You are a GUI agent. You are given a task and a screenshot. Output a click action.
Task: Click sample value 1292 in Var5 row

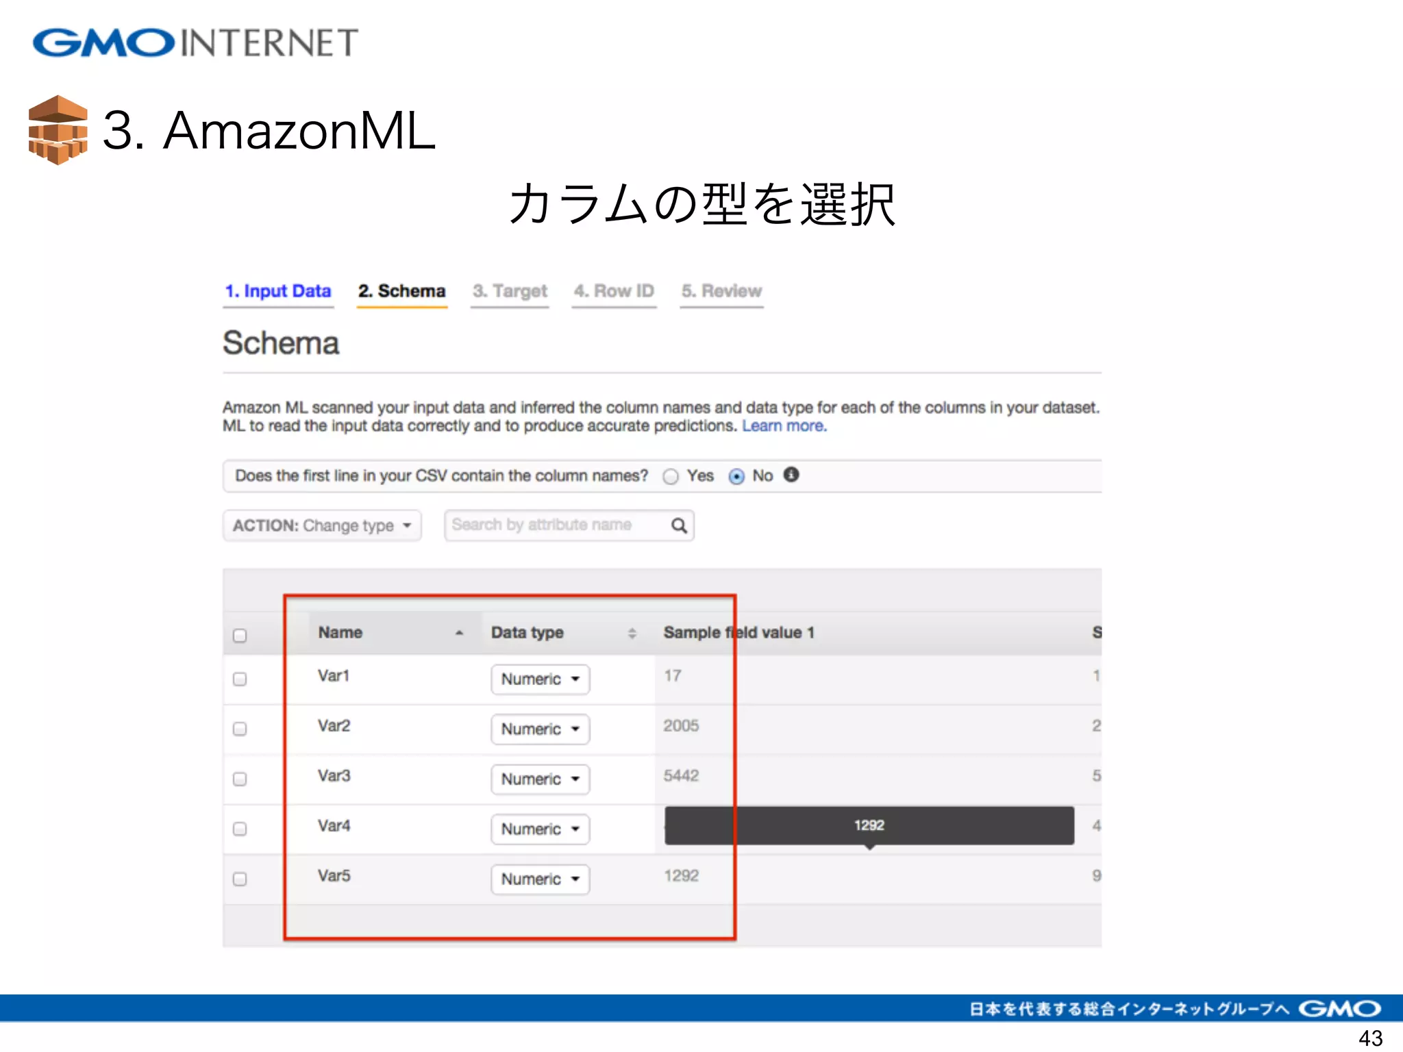(681, 876)
